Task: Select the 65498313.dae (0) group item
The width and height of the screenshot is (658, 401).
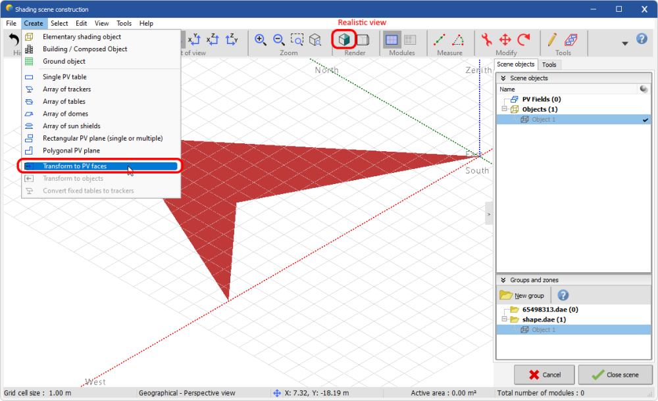Action: tap(550, 309)
